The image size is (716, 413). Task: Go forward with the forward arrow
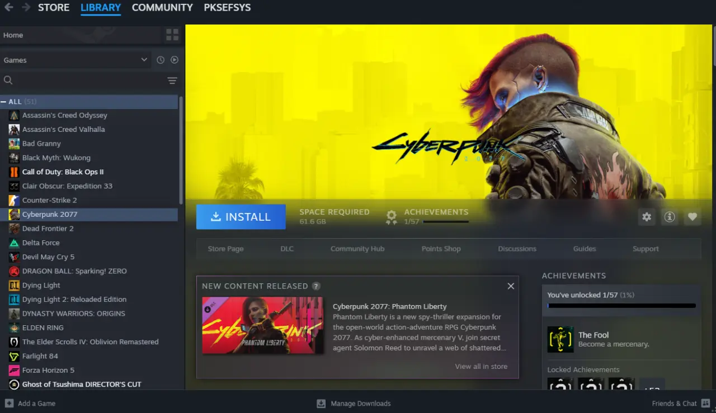point(26,8)
